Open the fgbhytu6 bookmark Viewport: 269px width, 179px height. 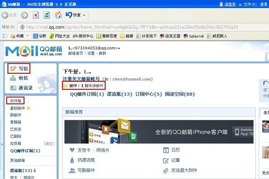tap(194, 36)
